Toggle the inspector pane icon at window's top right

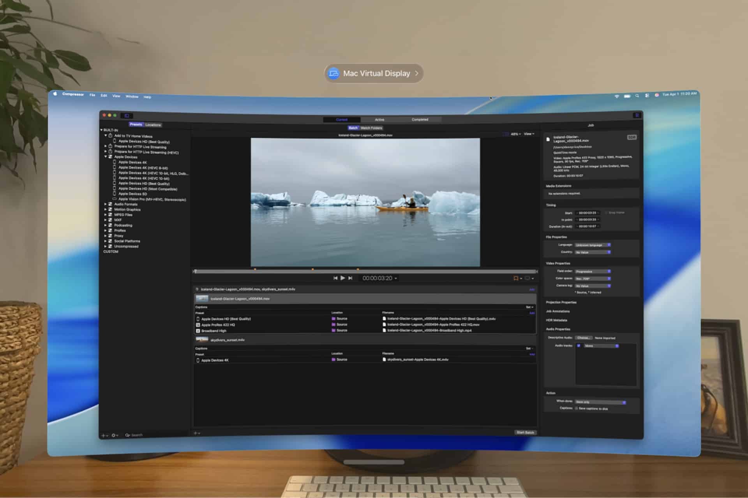tap(637, 115)
